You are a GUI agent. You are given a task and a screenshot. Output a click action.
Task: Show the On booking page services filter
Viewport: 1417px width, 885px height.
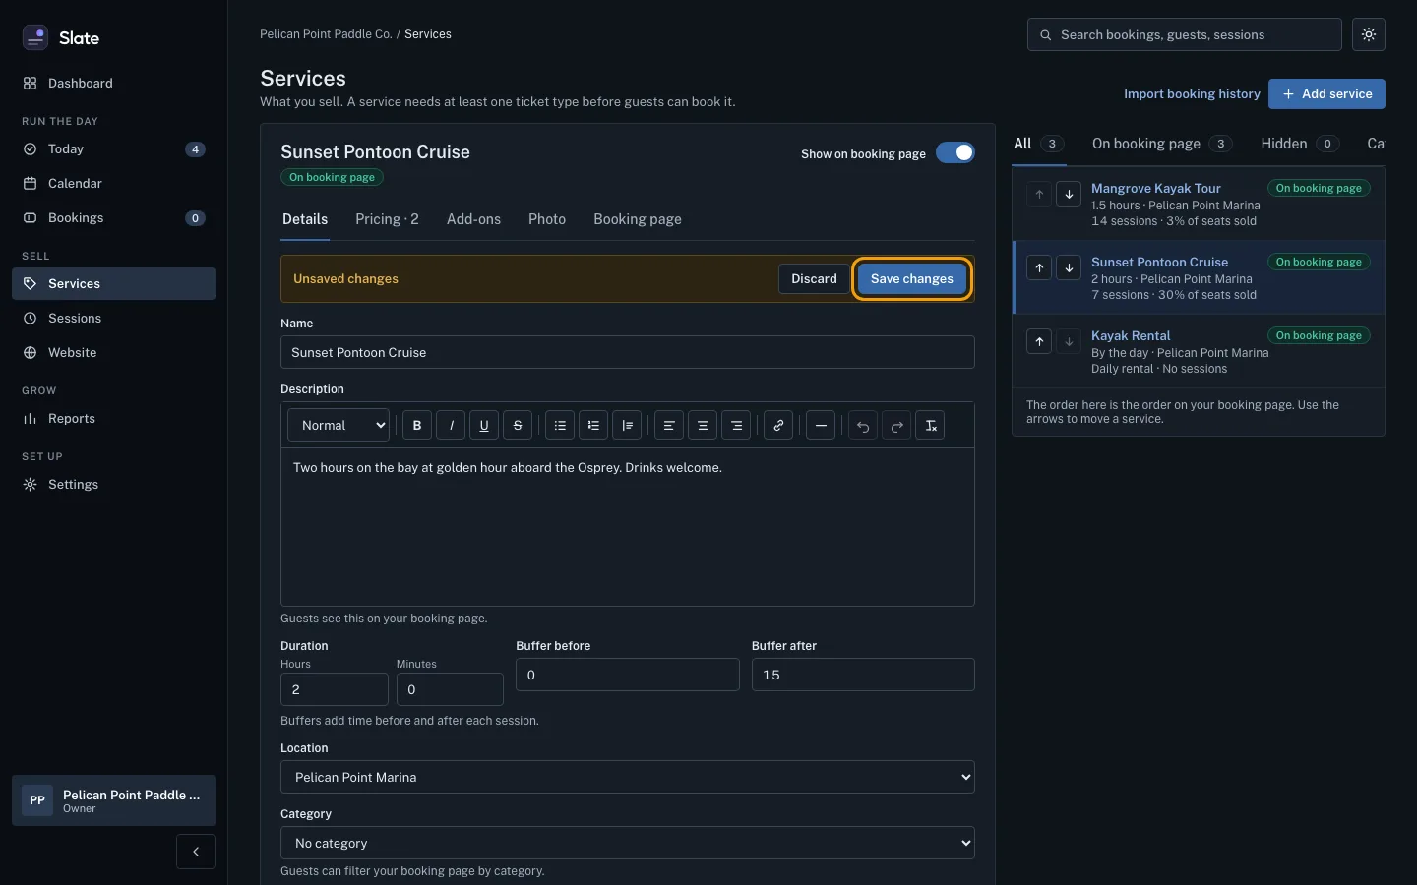click(x=1162, y=144)
